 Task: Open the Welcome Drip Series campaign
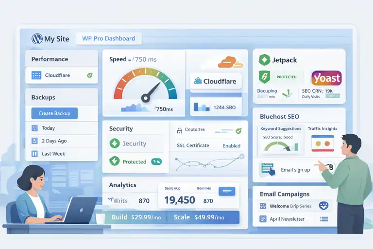point(290,206)
